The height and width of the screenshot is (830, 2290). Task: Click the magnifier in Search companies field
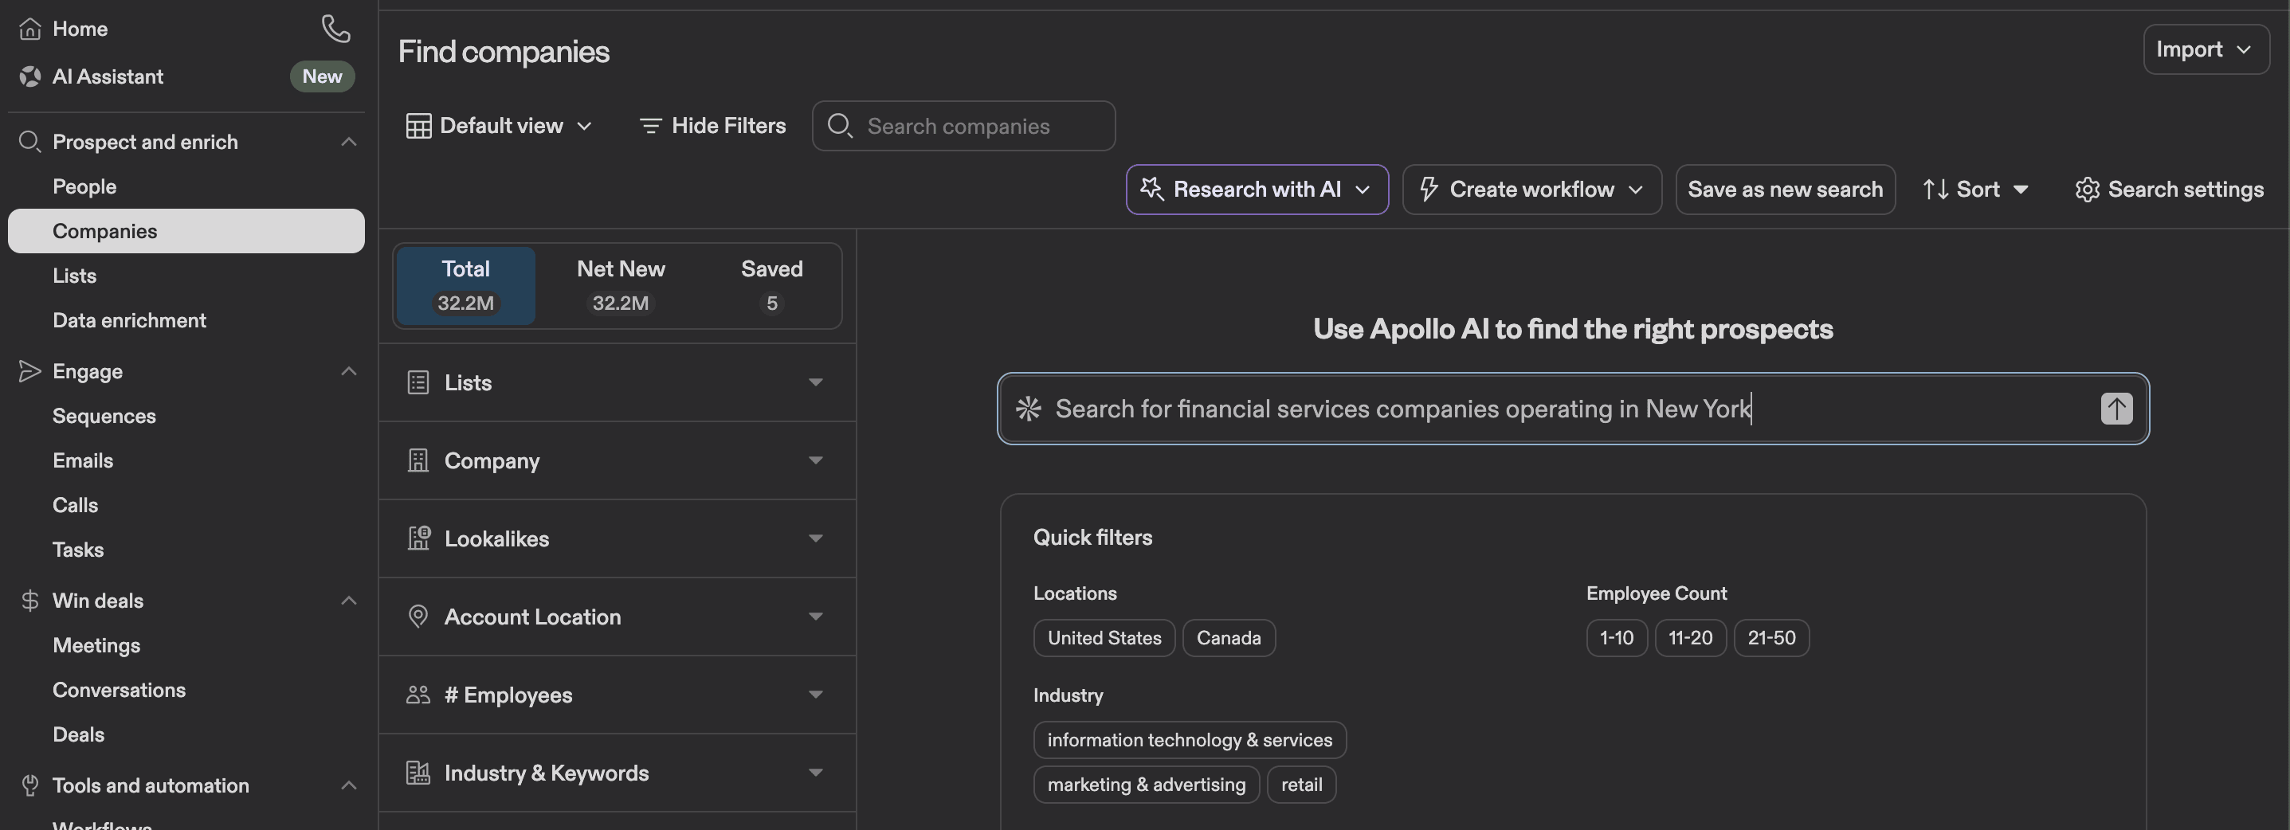point(839,125)
